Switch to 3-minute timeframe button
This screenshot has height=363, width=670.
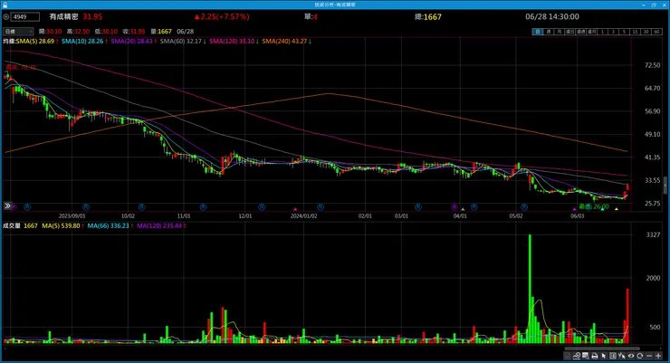tap(613, 32)
